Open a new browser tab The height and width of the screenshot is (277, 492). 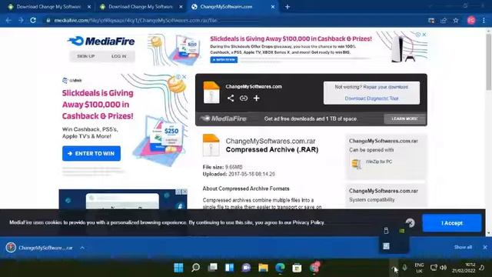[x=288, y=7]
